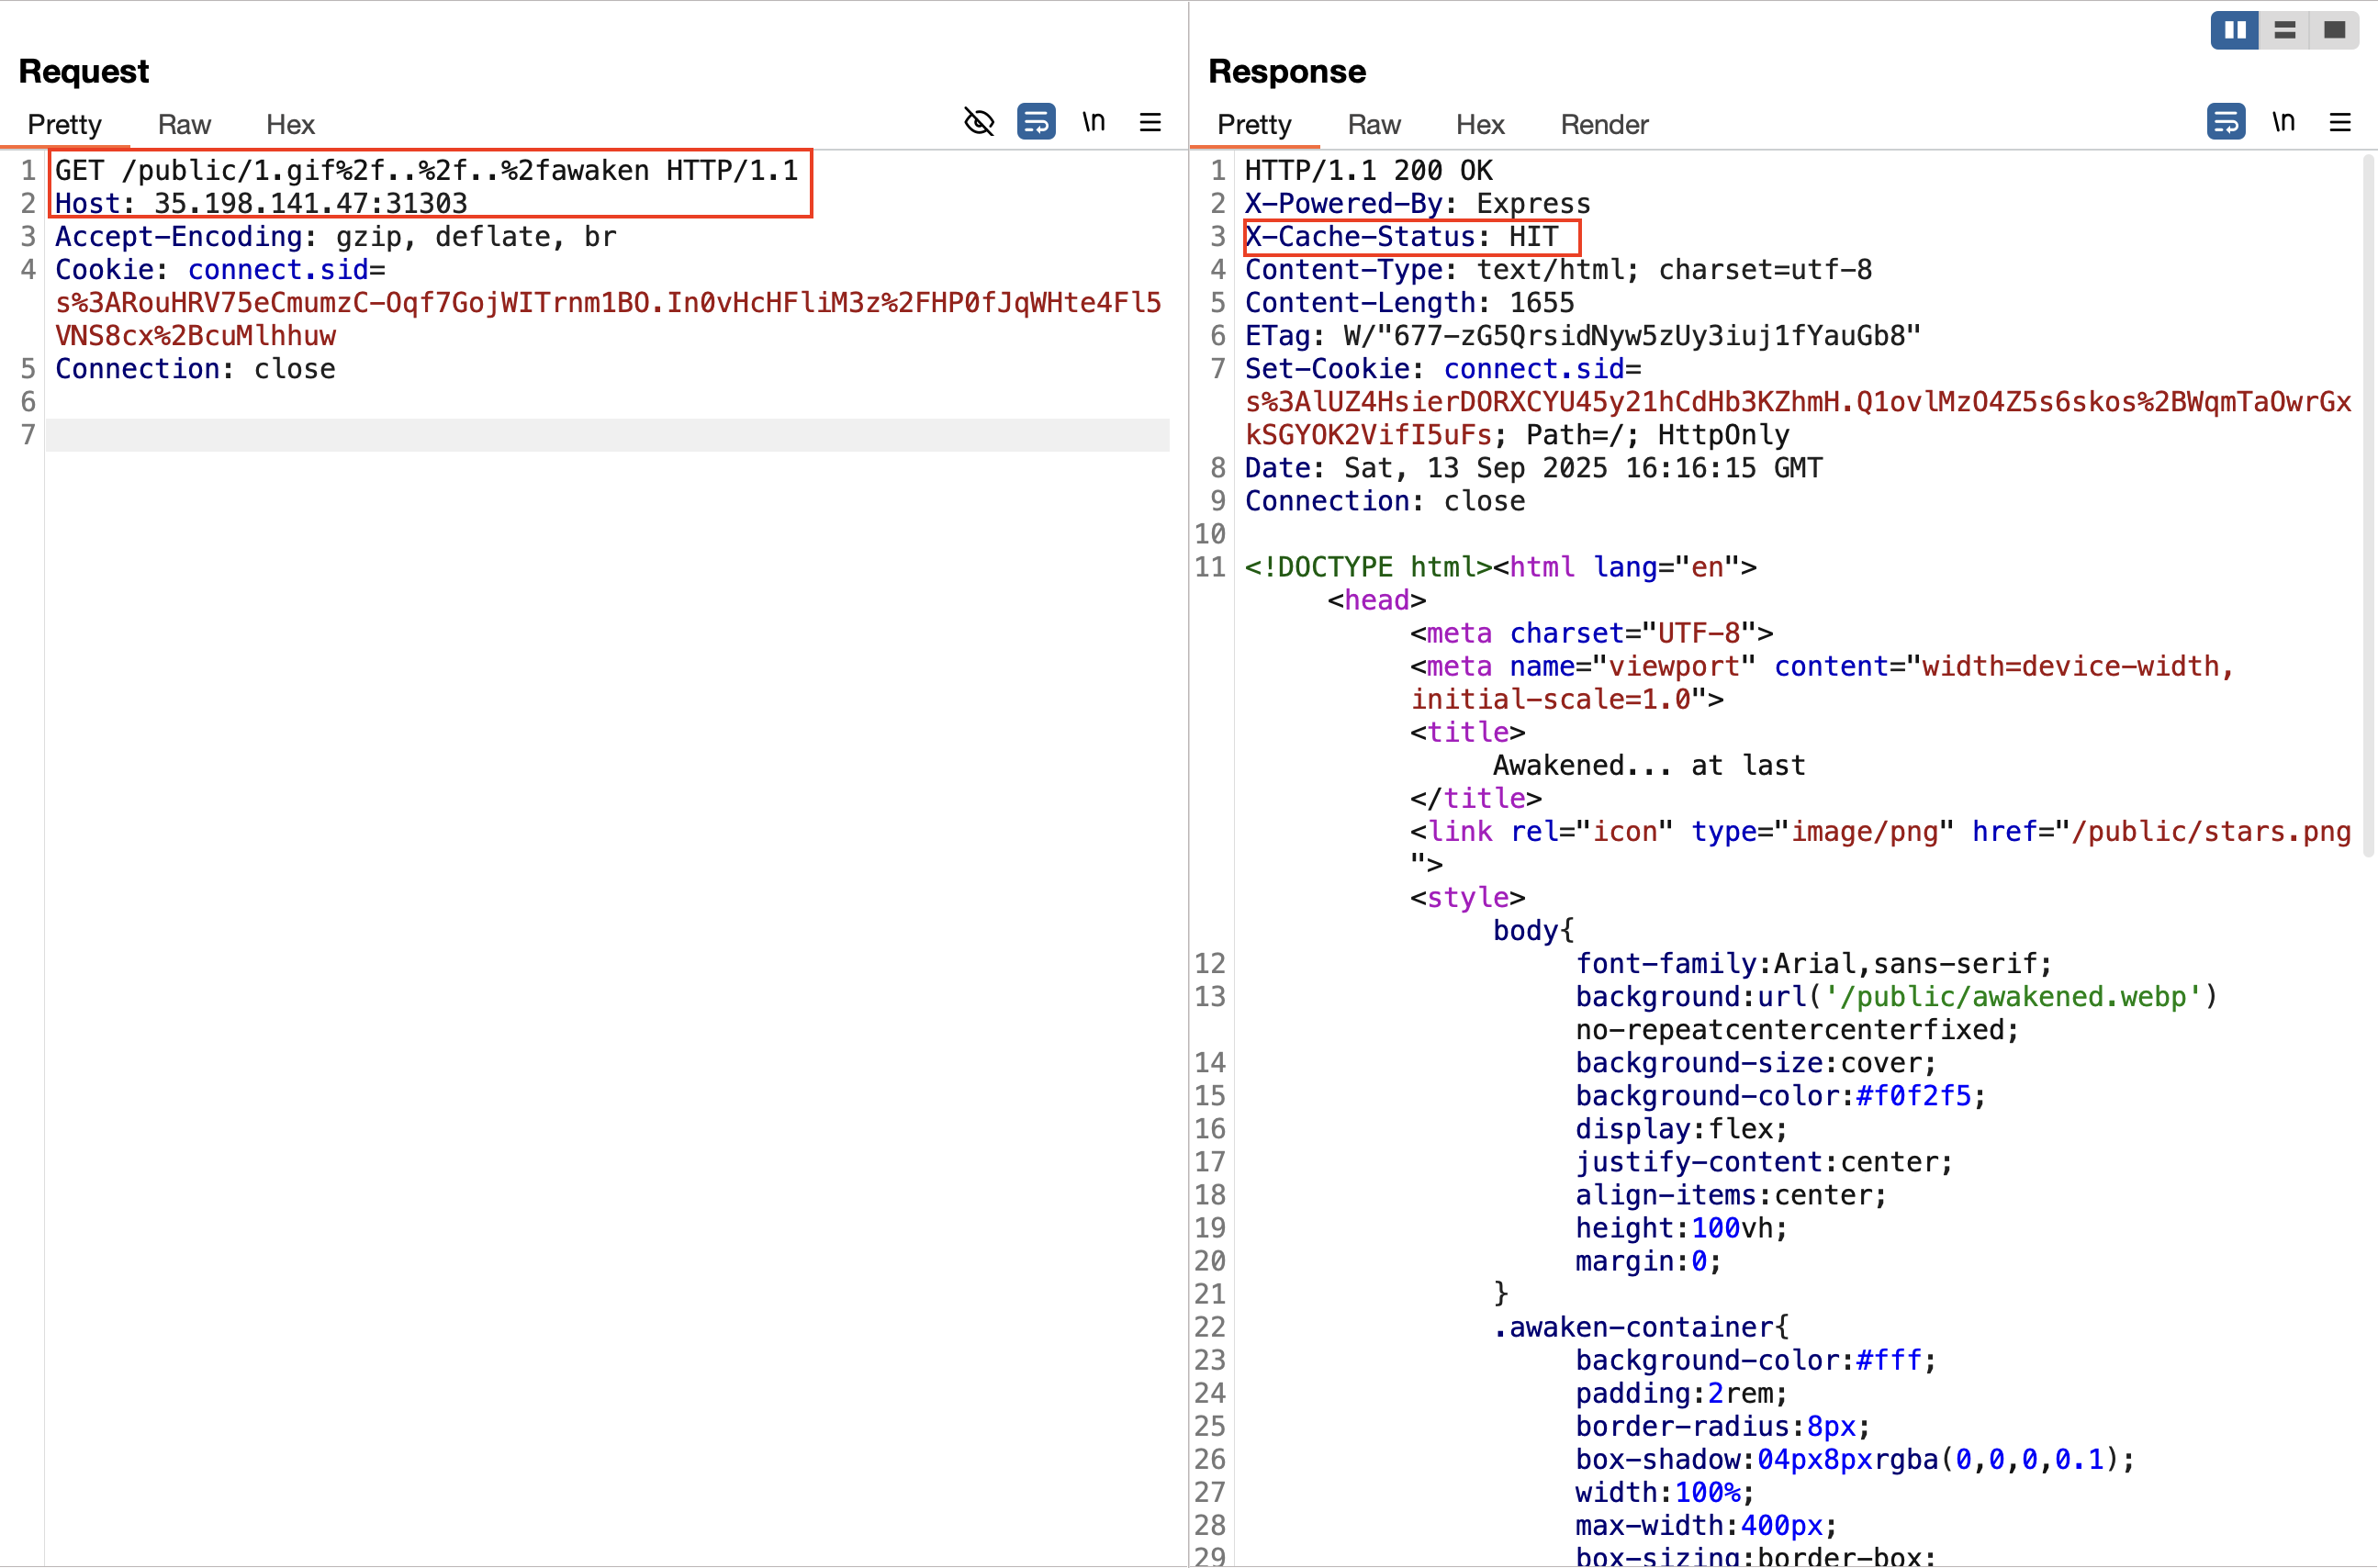Click the Response Pretty tab
The image size is (2378, 1568).
point(1254,124)
